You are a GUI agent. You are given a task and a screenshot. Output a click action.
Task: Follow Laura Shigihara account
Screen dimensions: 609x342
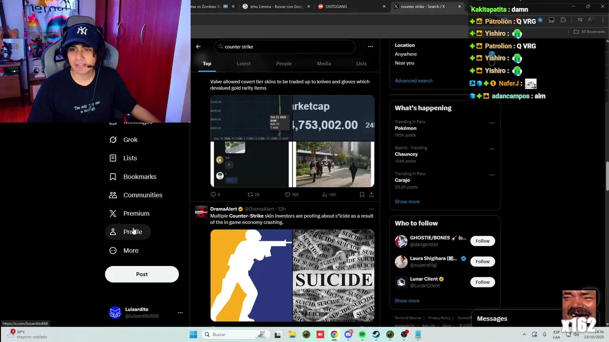coord(482,261)
